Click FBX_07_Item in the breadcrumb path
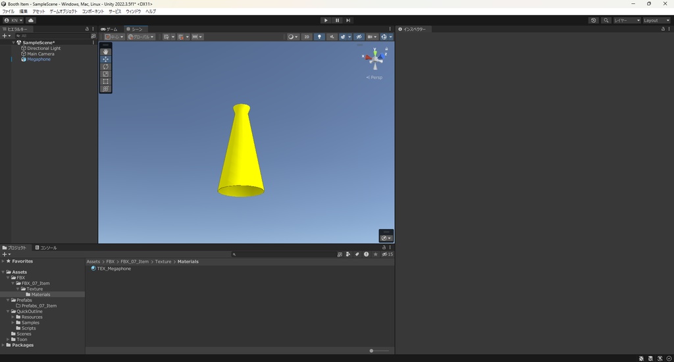The height and width of the screenshot is (362, 674). 134,261
